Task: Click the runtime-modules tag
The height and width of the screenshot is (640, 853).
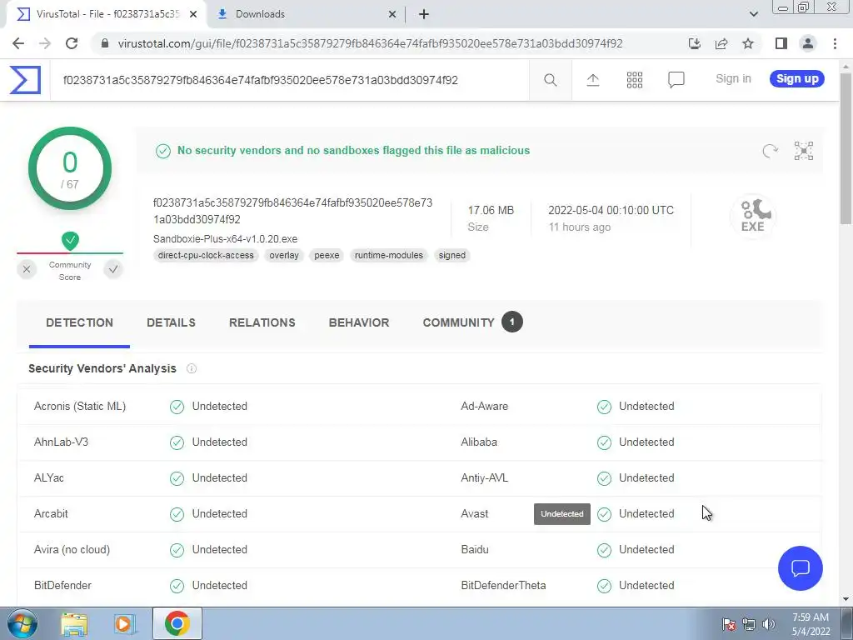Action: click(388, 255)
